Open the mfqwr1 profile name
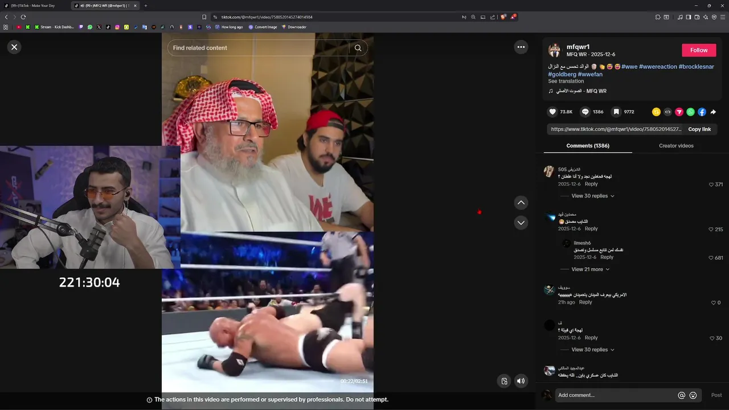 click(x=578, y=47)
